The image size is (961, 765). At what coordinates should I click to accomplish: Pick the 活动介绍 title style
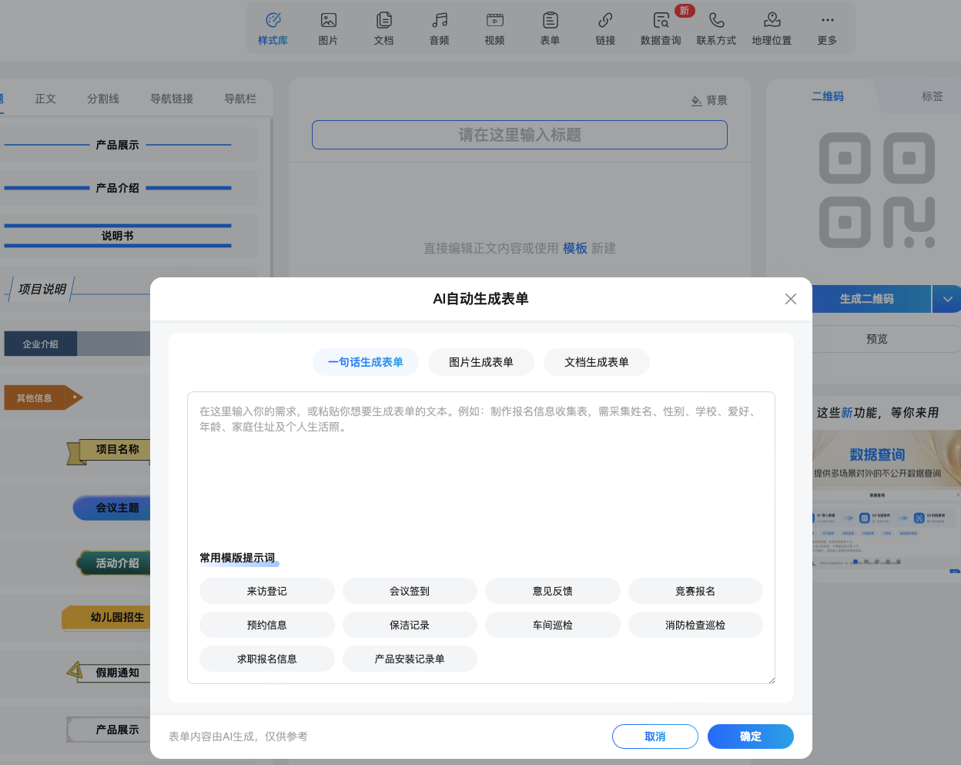click(x=114, y=563)
